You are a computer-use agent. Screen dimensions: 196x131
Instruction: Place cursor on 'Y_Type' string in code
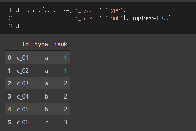click(x=84, y=10)
